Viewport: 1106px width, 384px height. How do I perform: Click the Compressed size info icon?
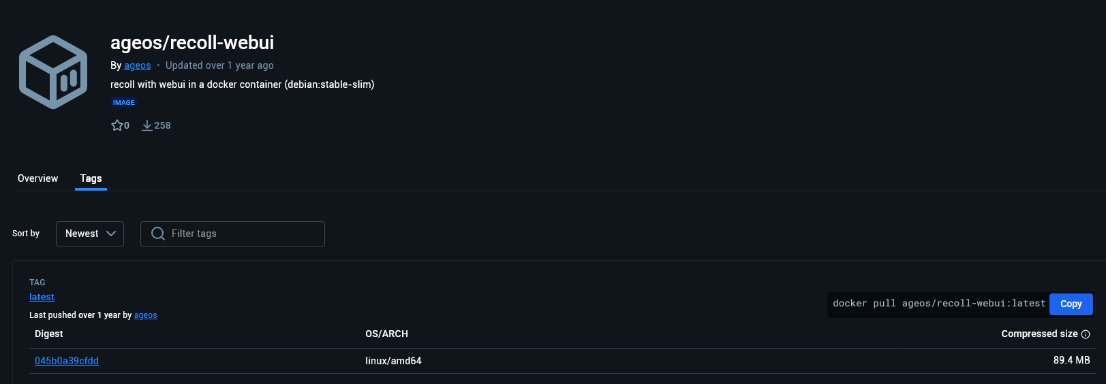pos(1086,334)
